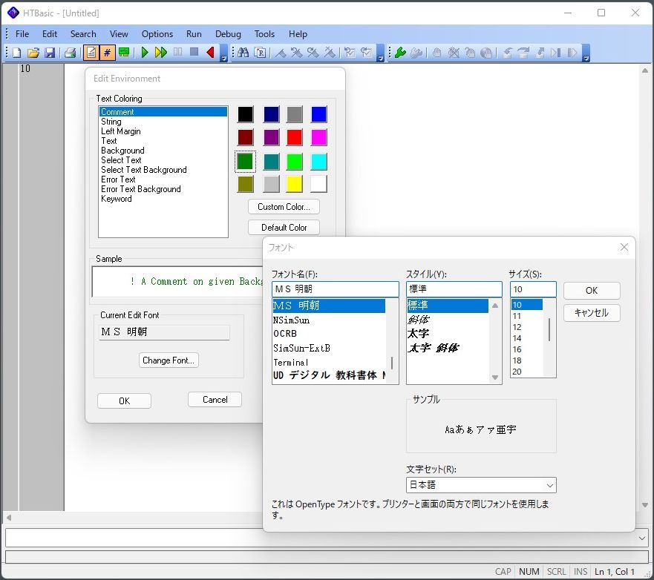Click the フォント名 text field
Screen dimensions: 654x580
point(336,289)
